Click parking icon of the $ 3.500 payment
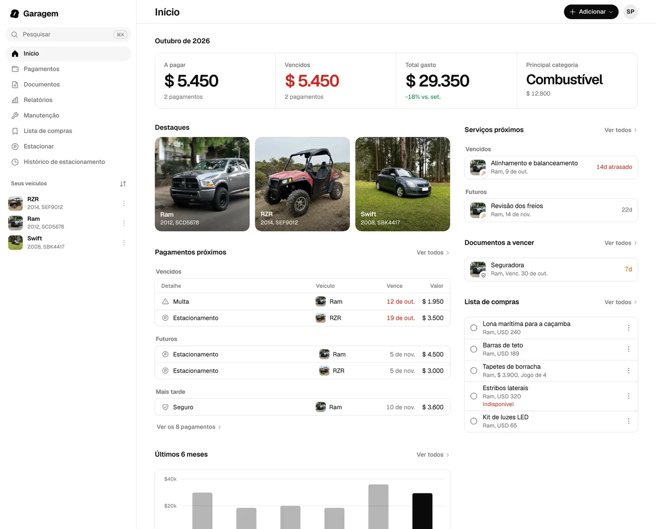656x529 pixels. [166, 318]
